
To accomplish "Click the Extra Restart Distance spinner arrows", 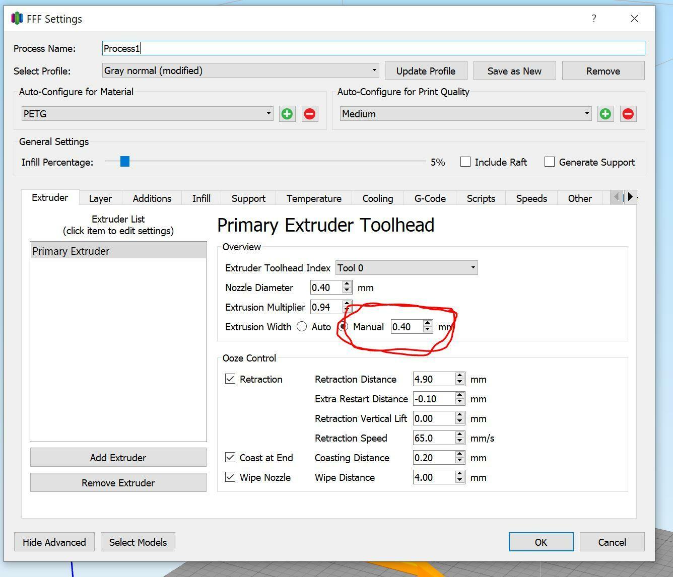I will coord(459,399).
